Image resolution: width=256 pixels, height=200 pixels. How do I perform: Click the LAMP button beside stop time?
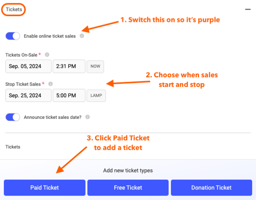(96, 96)
